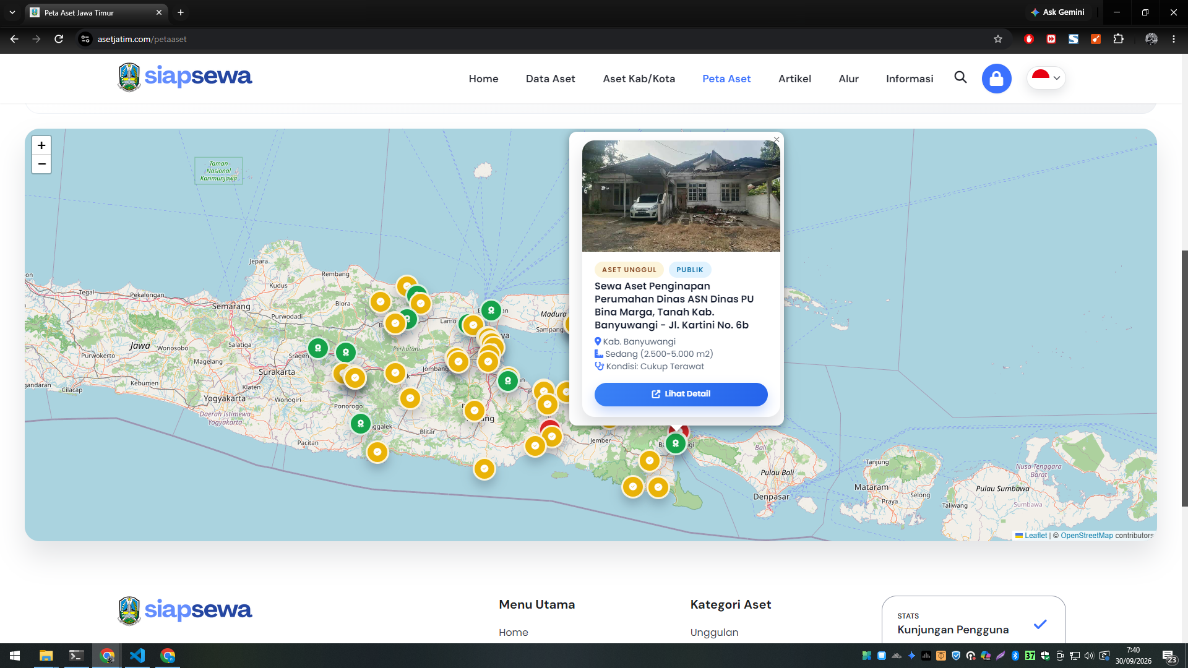Open Chrome three-dot menu

tap(1174, 39)
